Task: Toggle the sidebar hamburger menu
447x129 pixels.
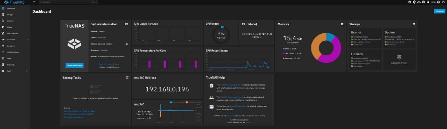Action: point(34,2)
